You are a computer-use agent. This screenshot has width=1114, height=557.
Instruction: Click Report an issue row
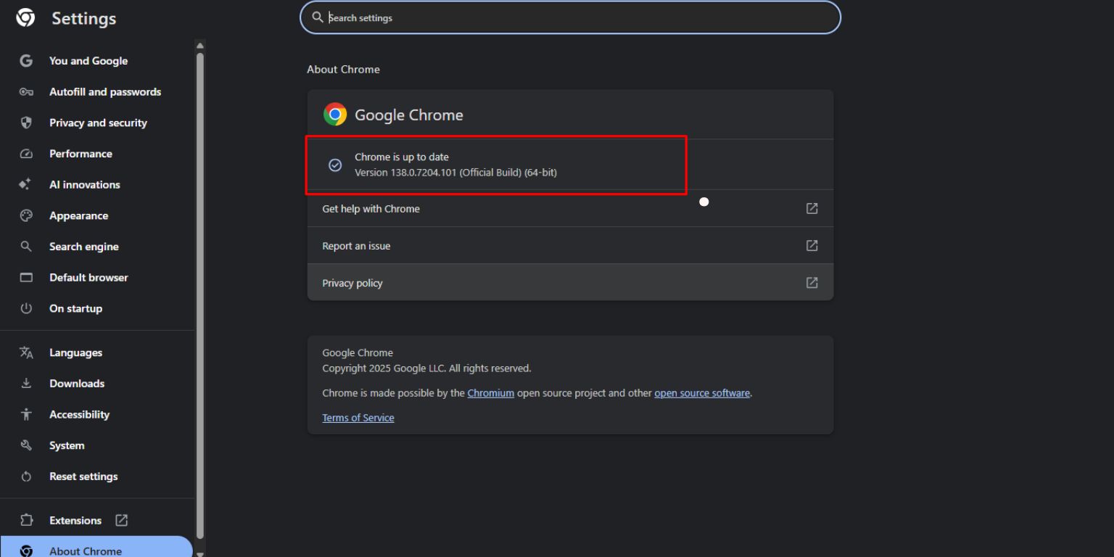(571, 246)
